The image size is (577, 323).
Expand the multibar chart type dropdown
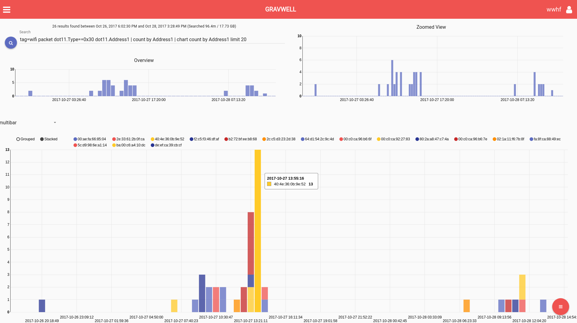[27, 122]
